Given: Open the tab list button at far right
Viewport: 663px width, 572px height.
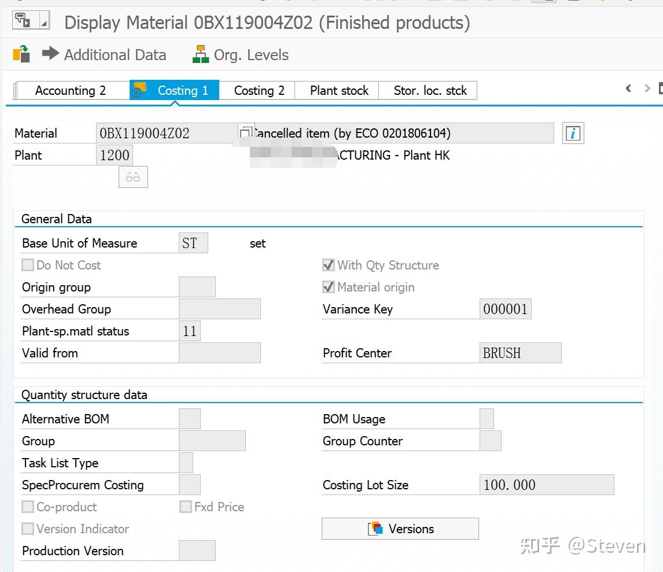Looking at the screenshot, I should (x=660, y=88).
